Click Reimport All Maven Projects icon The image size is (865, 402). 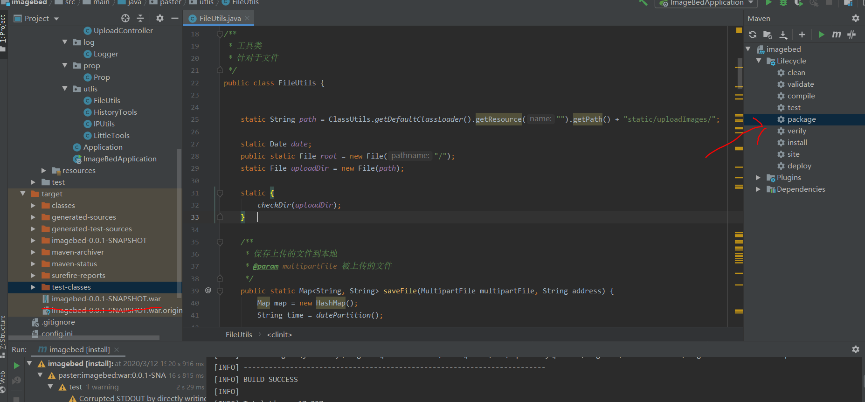[753, 35]
